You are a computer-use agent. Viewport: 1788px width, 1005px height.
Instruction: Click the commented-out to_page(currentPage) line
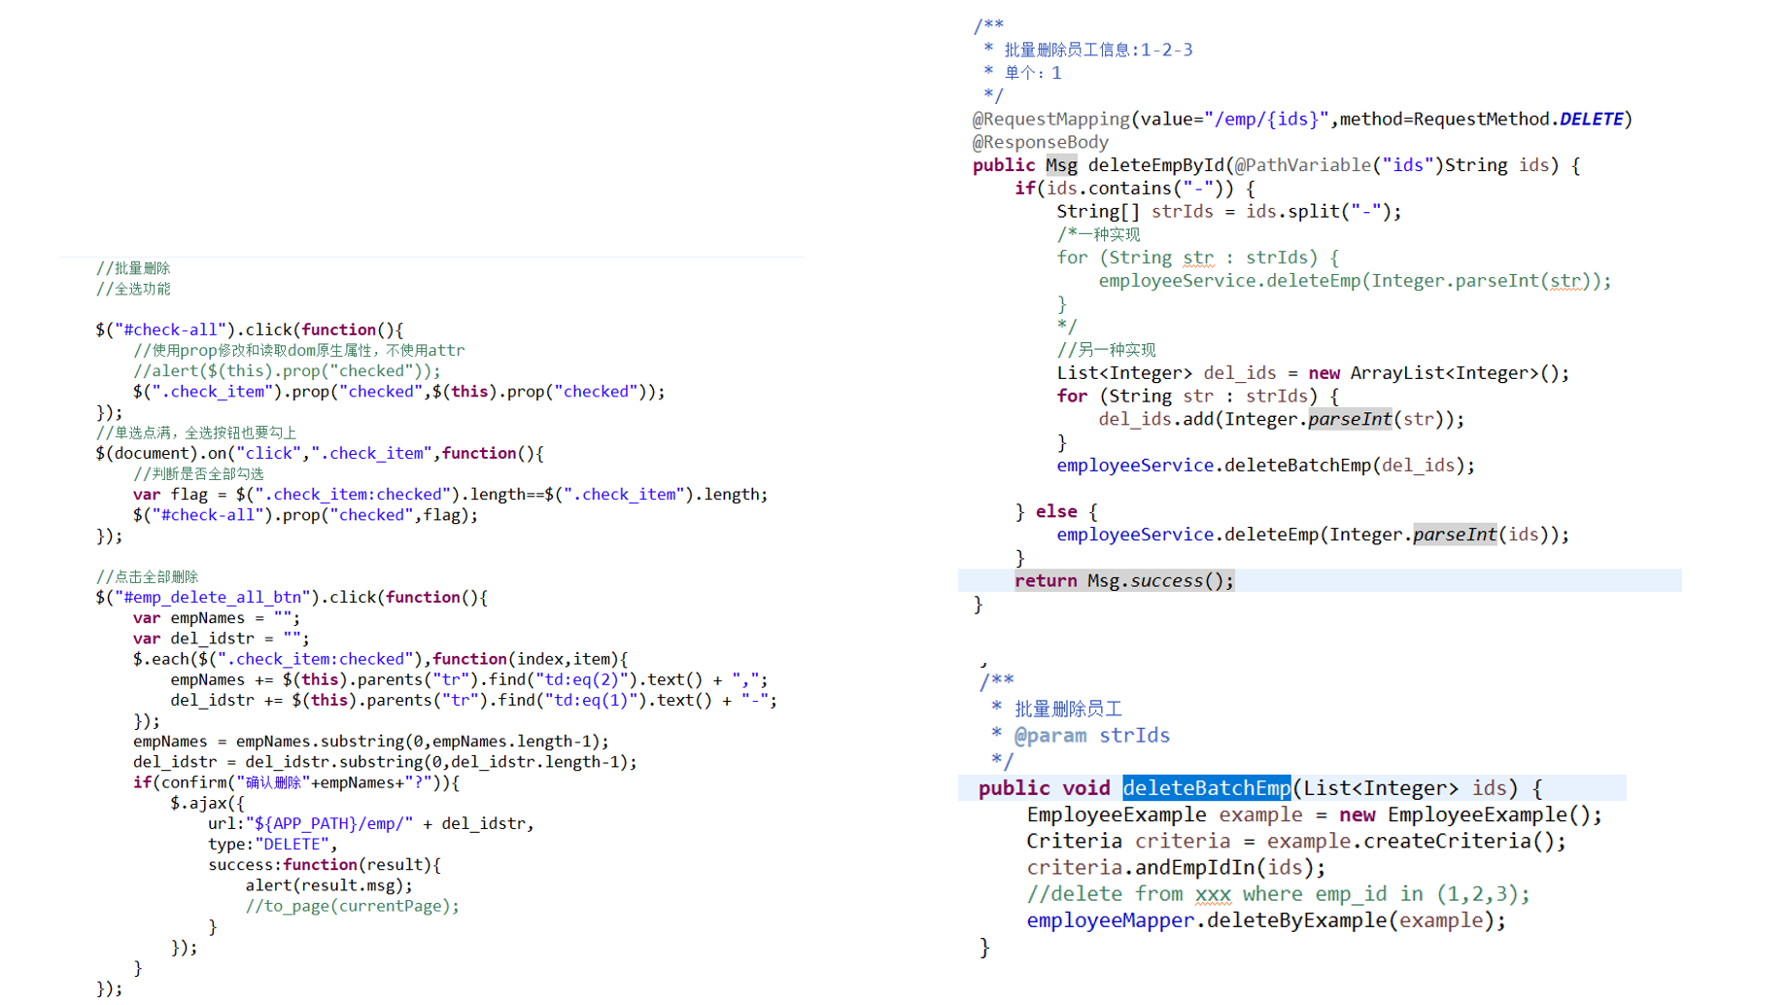pyautogui.click(x=352, y=906)
